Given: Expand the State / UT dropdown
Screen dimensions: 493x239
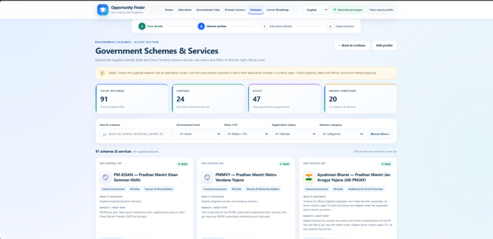Looking at the screenshot, I should pyautogui.click(x=247, y=134).
